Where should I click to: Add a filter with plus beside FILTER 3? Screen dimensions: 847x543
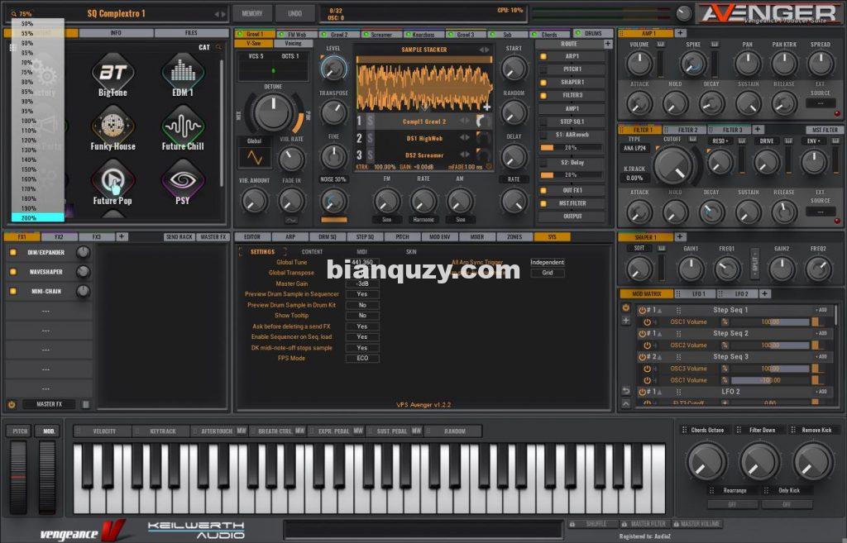click(x=758, y=130)
